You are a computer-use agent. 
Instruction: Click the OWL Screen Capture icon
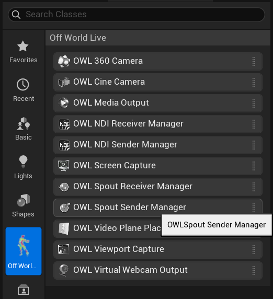pyautogui.click(x=64, y=166)
